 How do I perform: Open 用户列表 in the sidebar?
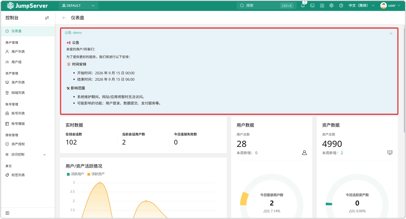[28, 52]
